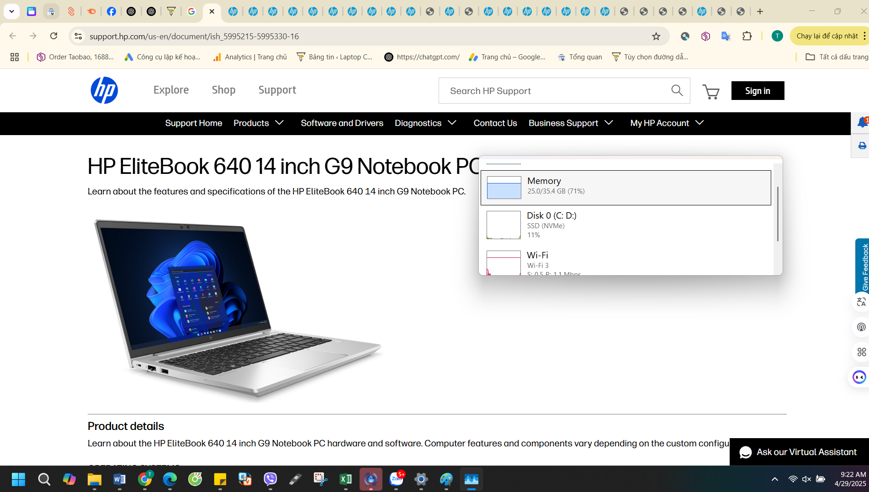Open the Chrome apps grid shortcut
The height and width of the screenshot is (492, 869).
[x=15, y=57]
